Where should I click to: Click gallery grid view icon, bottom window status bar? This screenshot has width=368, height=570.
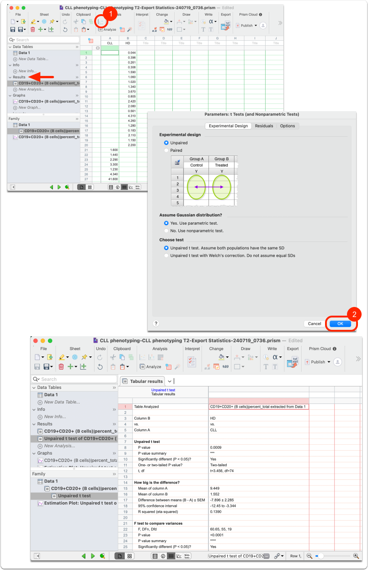130,556
